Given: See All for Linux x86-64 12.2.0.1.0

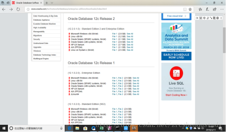Looking at the screenshot, I should tap(130, 37).
